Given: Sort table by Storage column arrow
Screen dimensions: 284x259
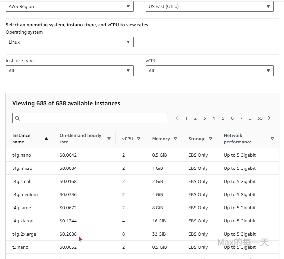Looking at the screenshot, I should (x=211, y=139).
